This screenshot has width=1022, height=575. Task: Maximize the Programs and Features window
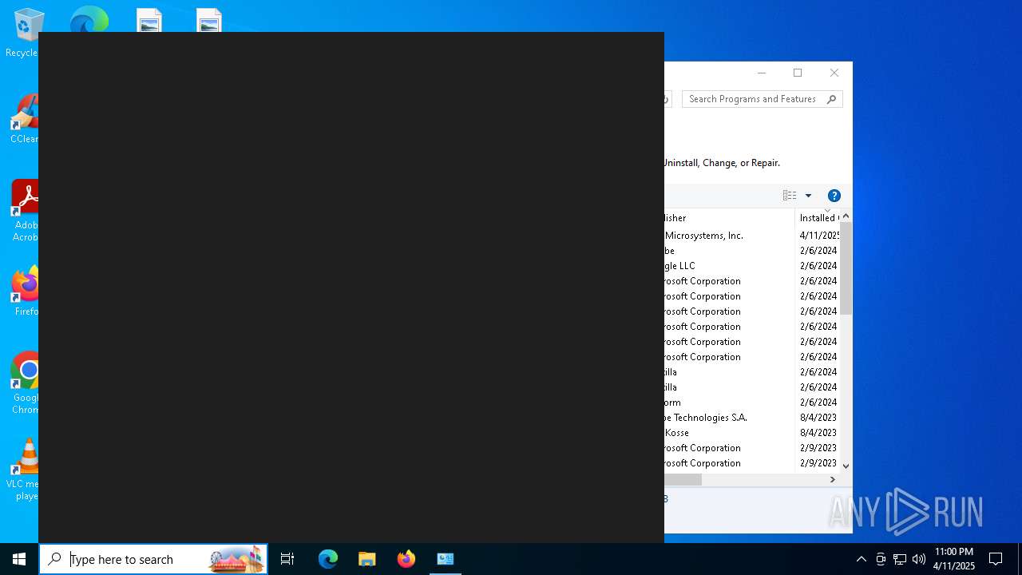(x=798, y=73)
